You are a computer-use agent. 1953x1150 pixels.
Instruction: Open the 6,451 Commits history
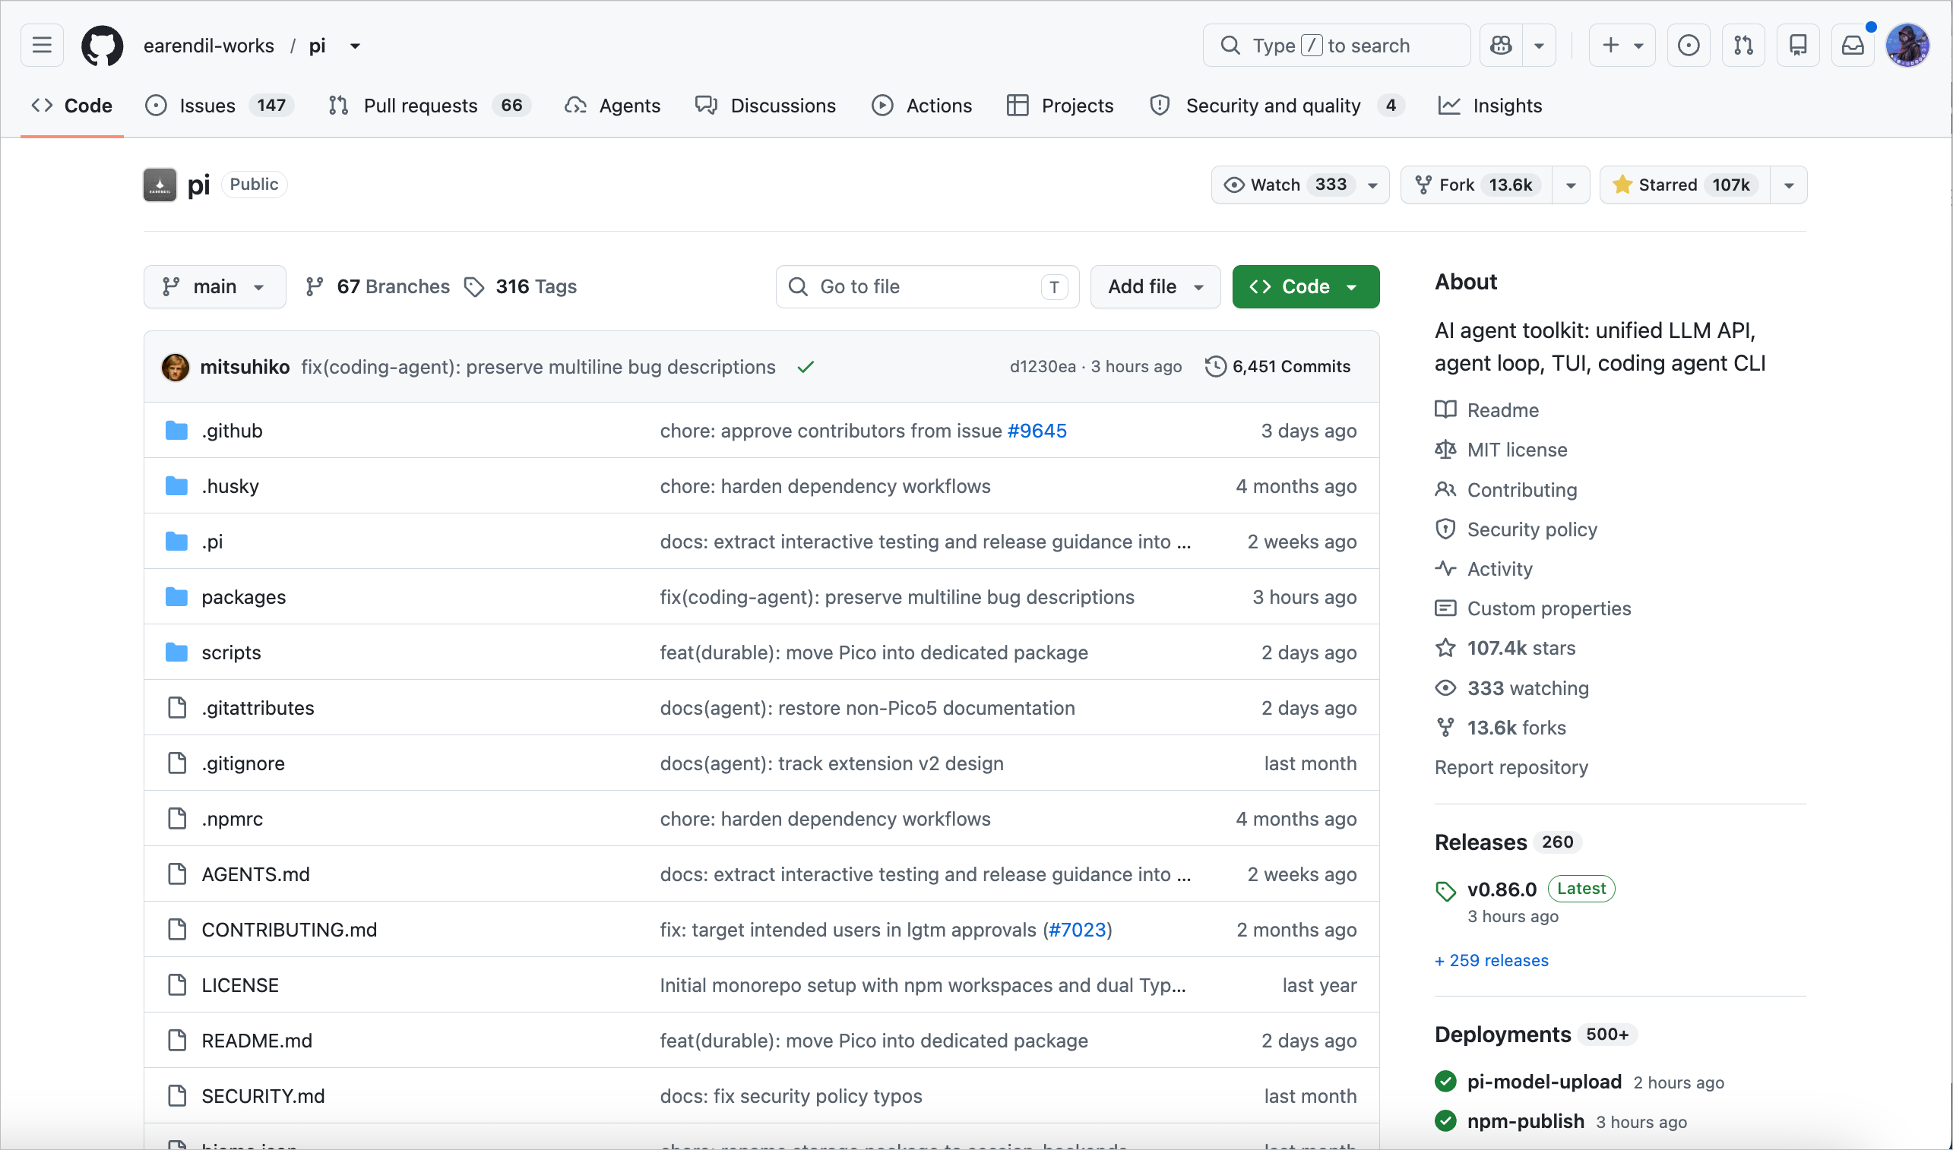1277,367
